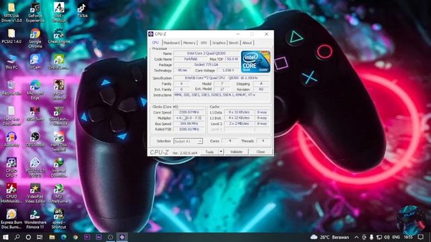
Task: Open the Socket #1 selection dropdown
Action: coord(188,141)
